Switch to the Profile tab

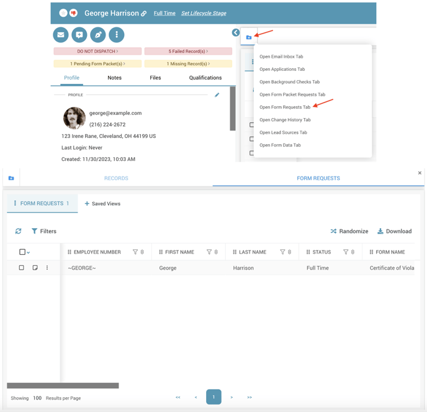tap(71, 78)
